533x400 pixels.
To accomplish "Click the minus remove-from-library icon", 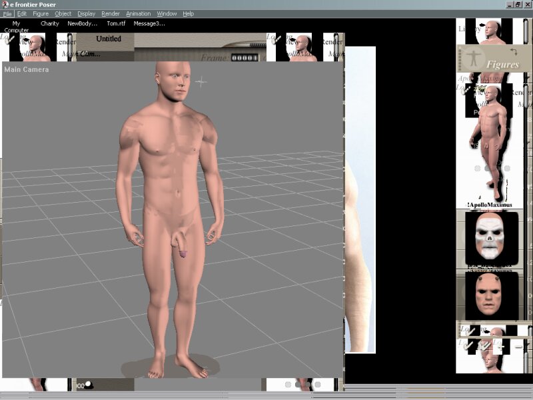I will coord(518,347).
